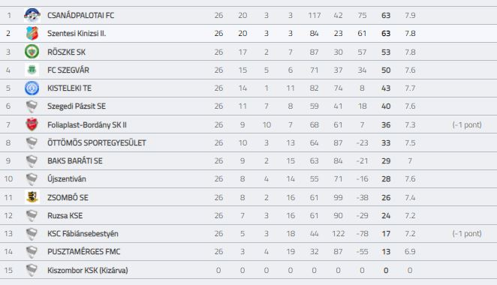This screenshot has width=497, height=285.
Task: Click the Foliaplast-Bordány SK II red crest
Action: click(32, 124)
